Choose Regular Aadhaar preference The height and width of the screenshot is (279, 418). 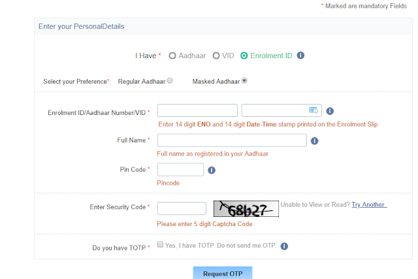(170, 80)
